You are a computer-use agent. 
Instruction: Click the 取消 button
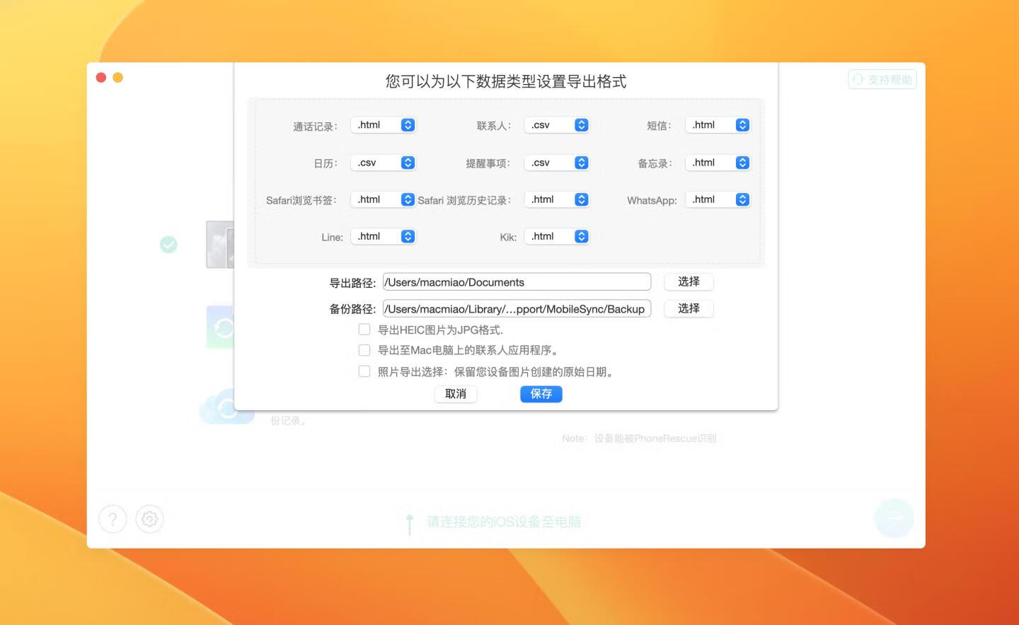(x=456, y=394)
